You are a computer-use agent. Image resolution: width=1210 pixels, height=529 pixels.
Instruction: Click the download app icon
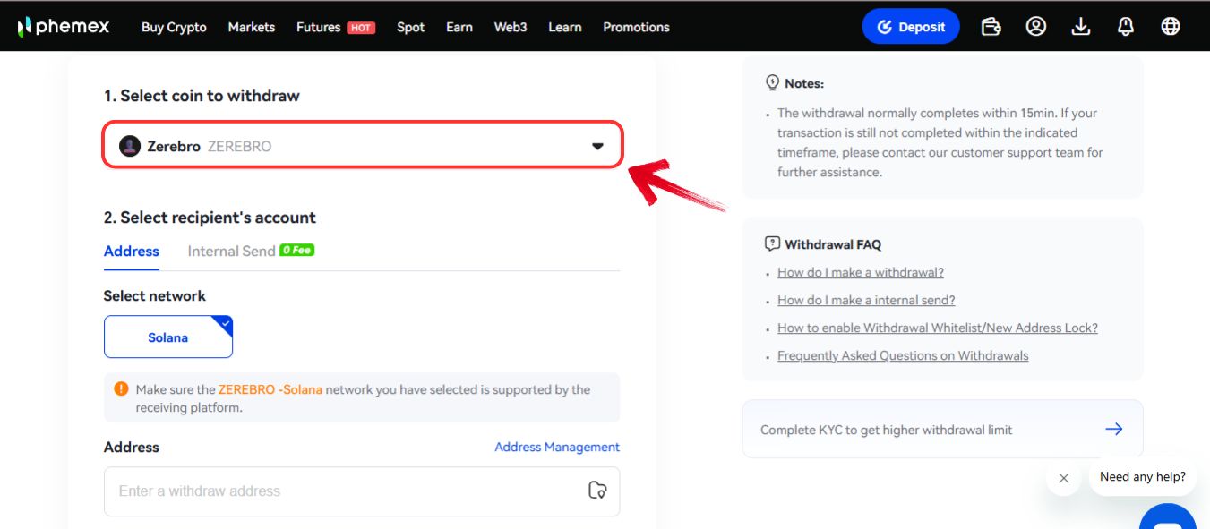pyautogui.click(x=1081, y=27)
